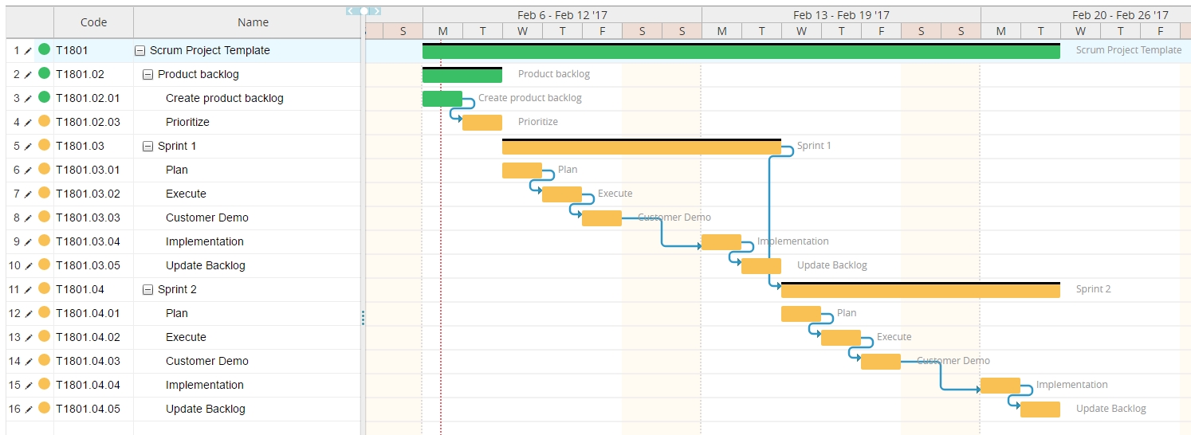
Task: Click the edit pencil on row 1
Action: (29, 50)
